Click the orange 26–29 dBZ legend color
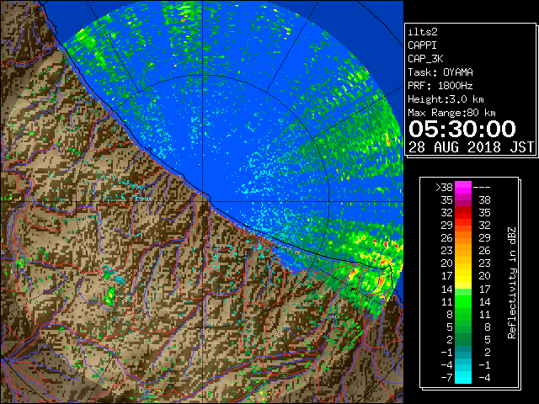The width and height of the screenshot is (539, 404). pos(463,238)
